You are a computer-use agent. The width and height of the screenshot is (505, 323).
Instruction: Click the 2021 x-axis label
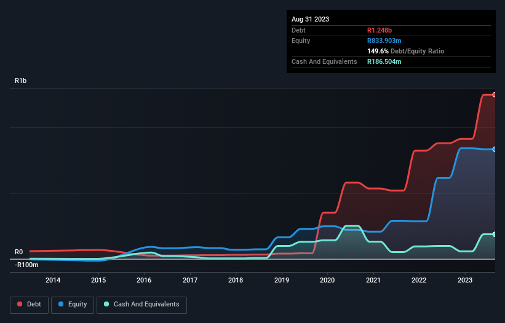click(x=373, y=280)
